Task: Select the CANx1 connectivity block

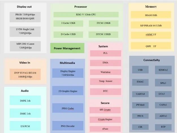Action: click(x=163, y=105)
